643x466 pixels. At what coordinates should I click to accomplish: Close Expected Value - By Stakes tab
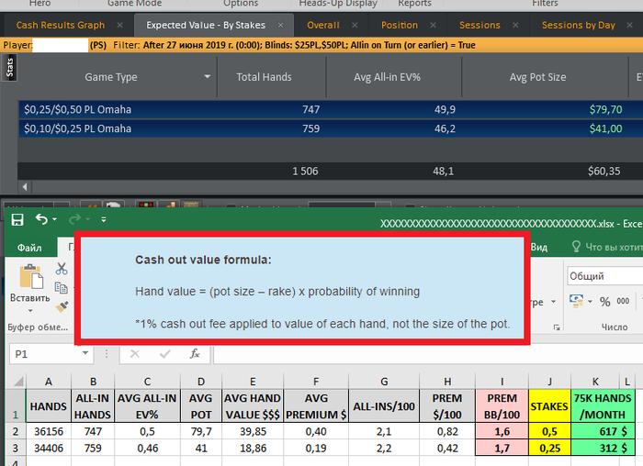click(280, 26)
